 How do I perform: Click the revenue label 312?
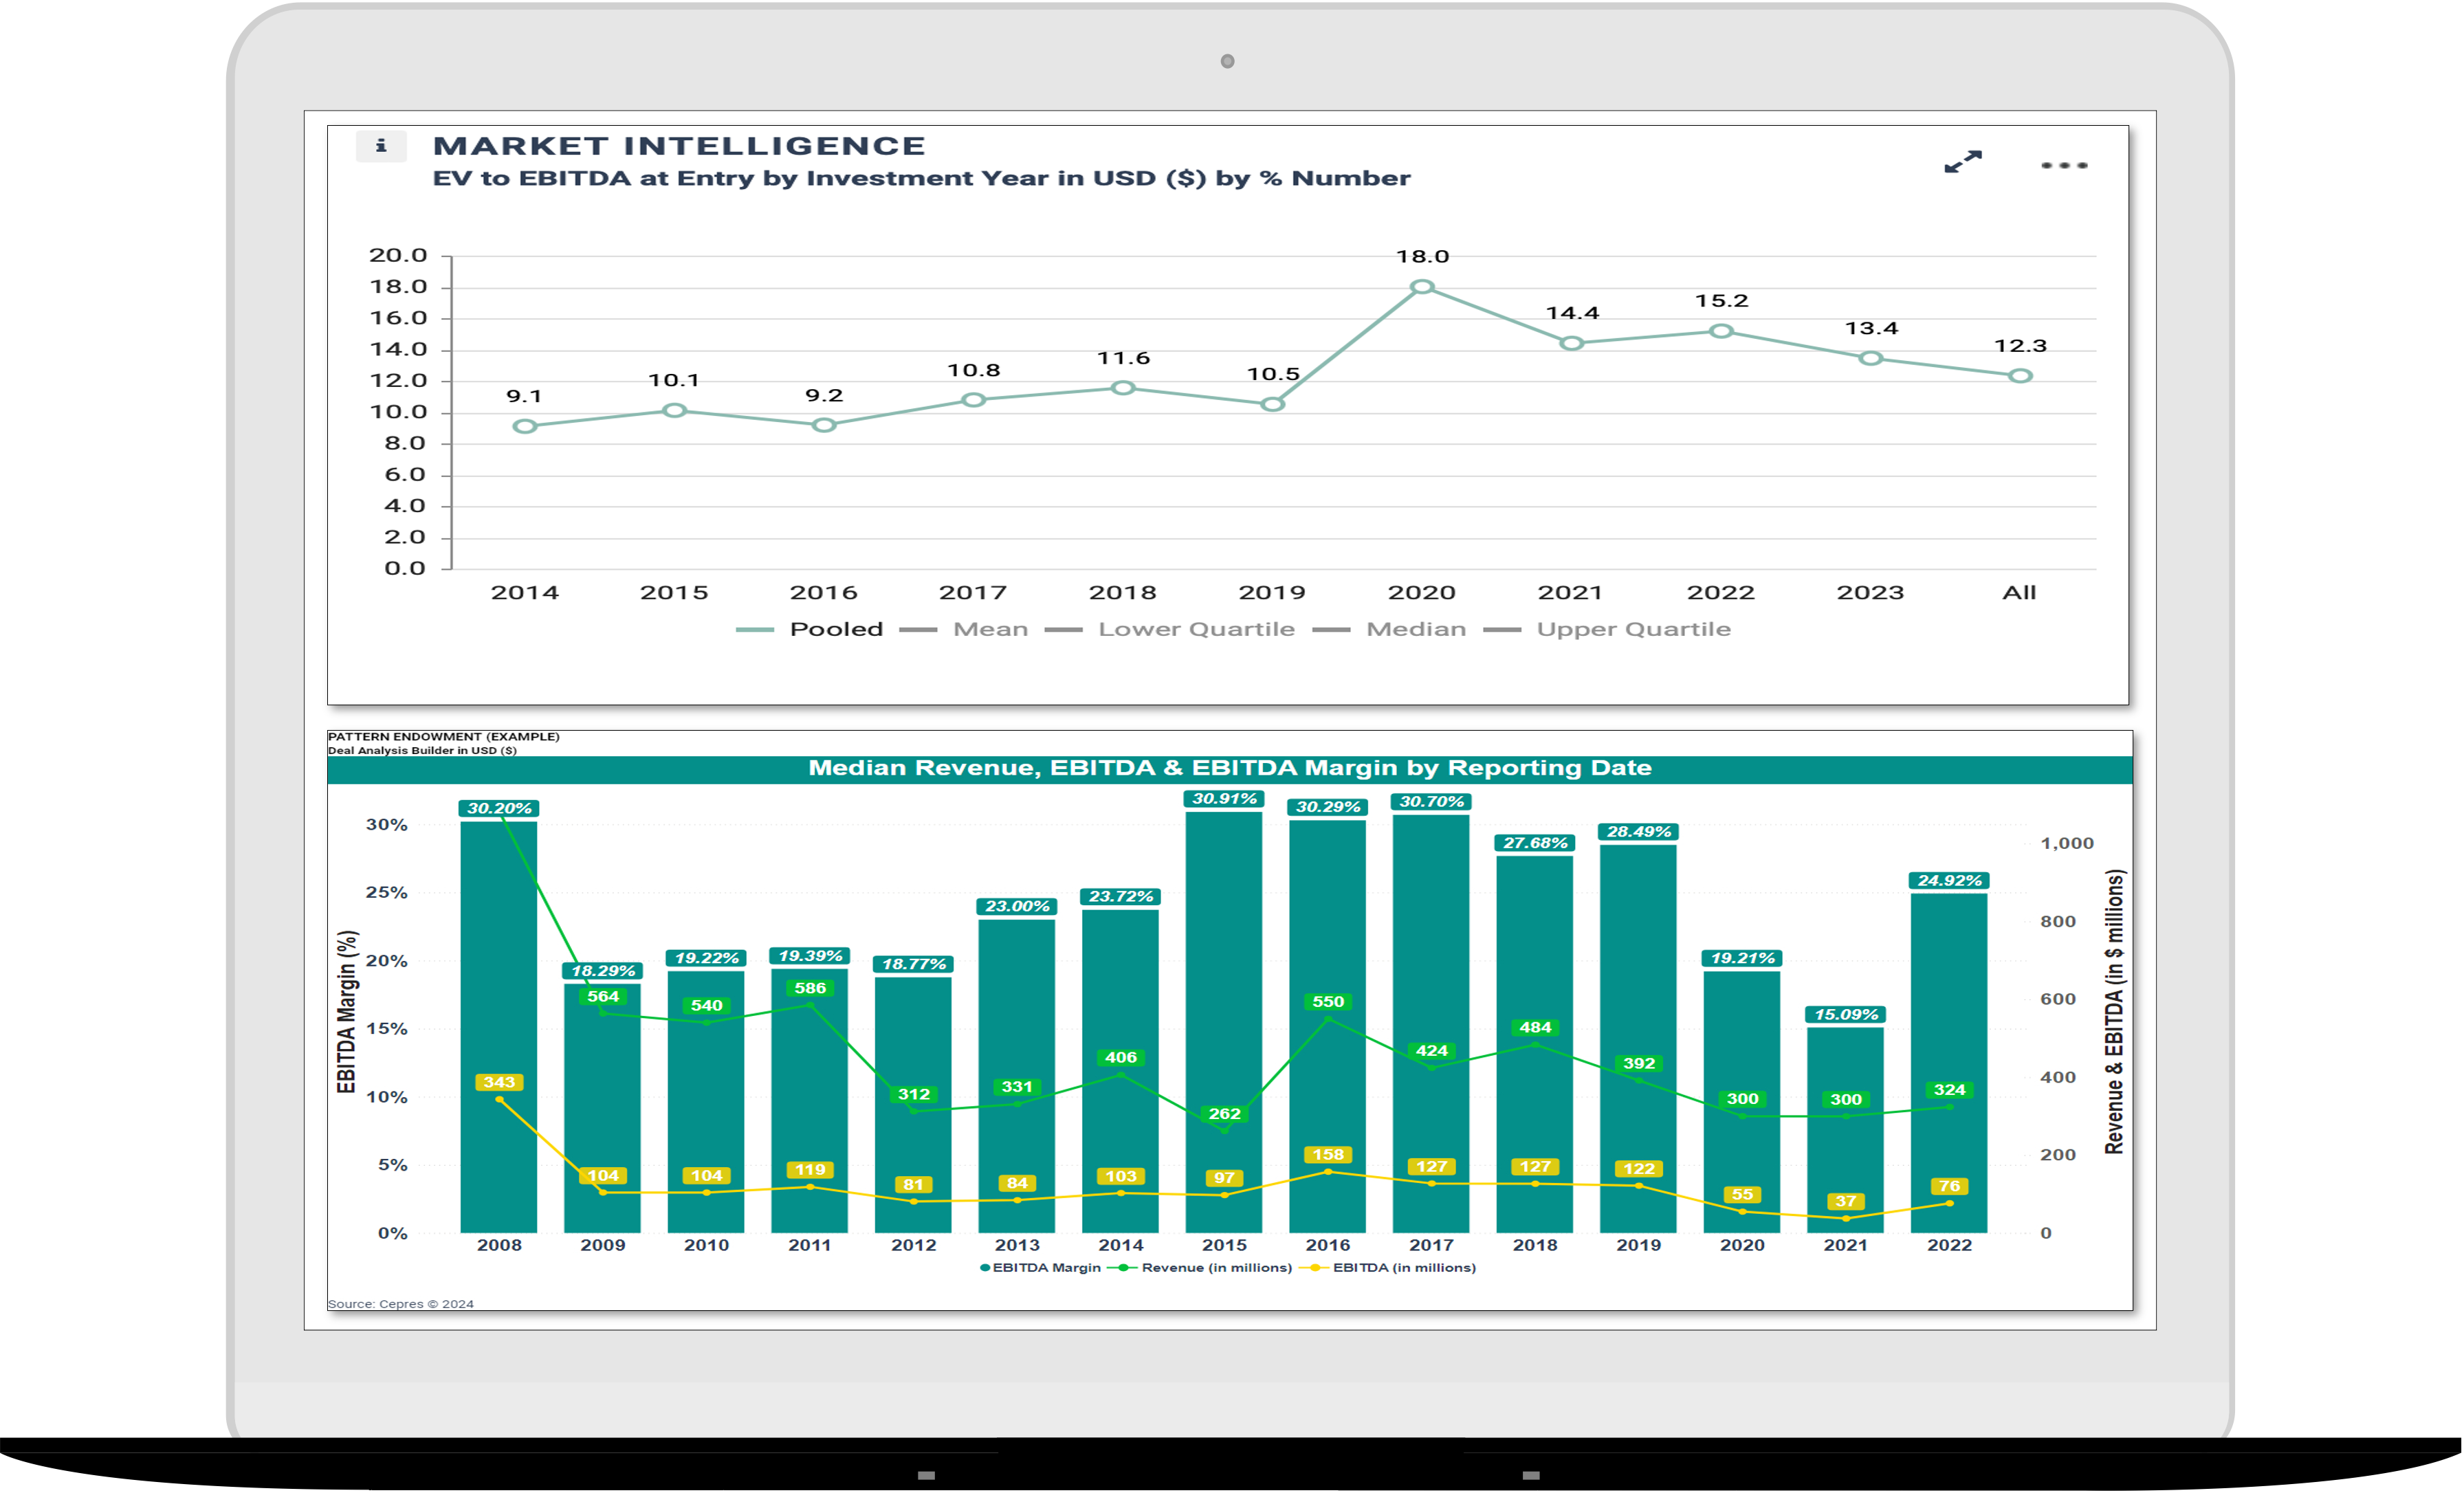click(914, 1094)
